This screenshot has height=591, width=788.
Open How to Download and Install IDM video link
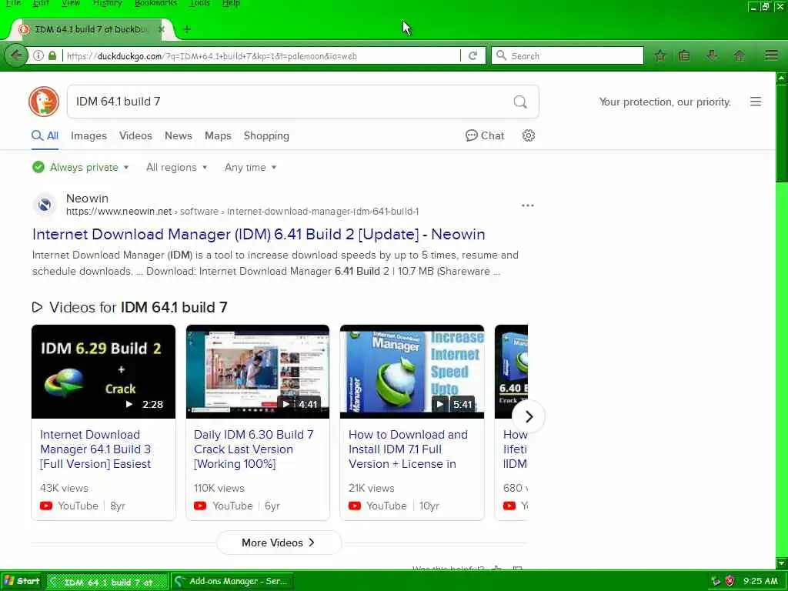(x=408, y=449)
